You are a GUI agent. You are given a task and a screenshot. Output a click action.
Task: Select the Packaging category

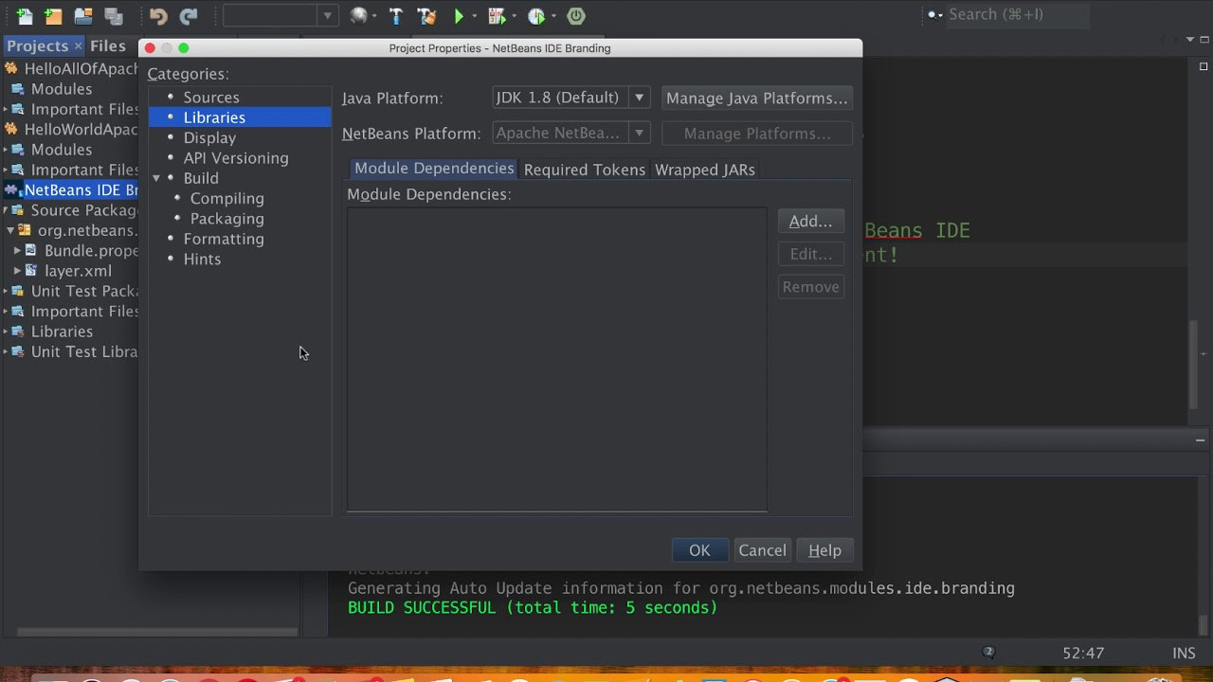227,219
